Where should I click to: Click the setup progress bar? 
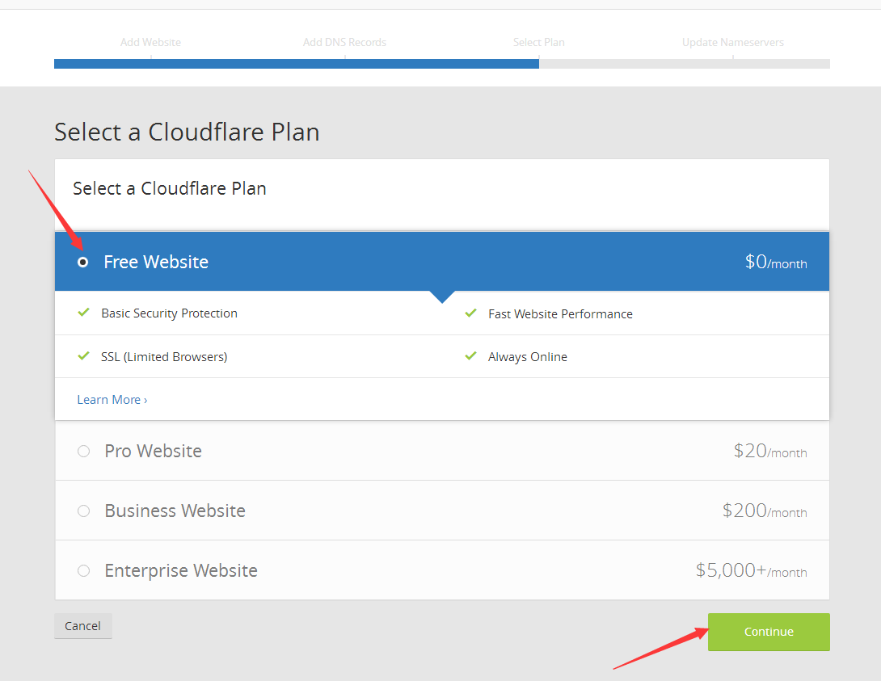pos(442,64)
